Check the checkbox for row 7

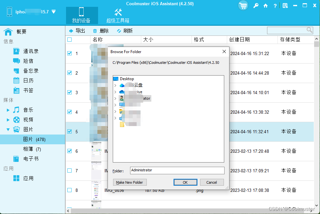point(70,170)
